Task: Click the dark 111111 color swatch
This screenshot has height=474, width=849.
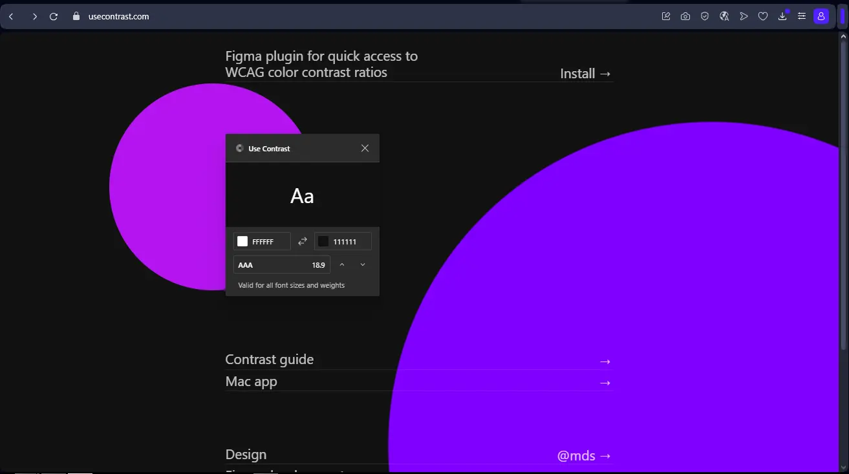Action: tap(323, 241)
